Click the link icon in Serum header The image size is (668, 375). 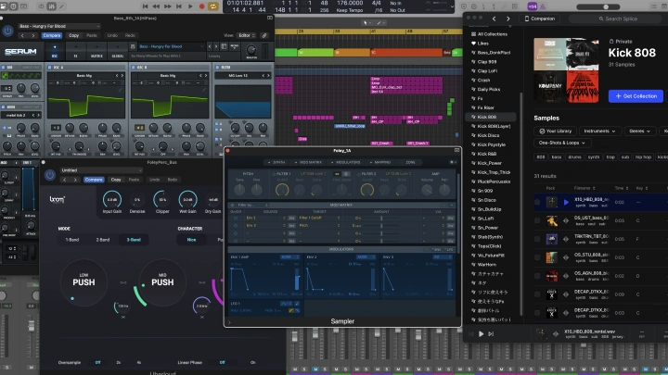264,36
